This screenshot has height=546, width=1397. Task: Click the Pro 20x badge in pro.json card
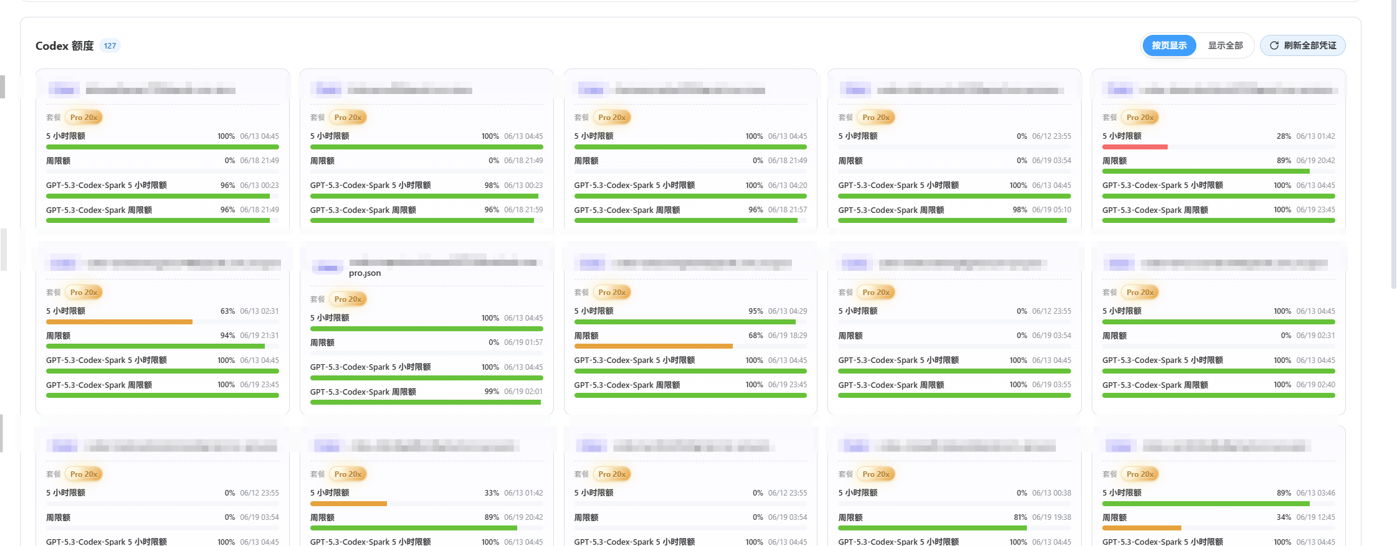[x=348, y=299]
